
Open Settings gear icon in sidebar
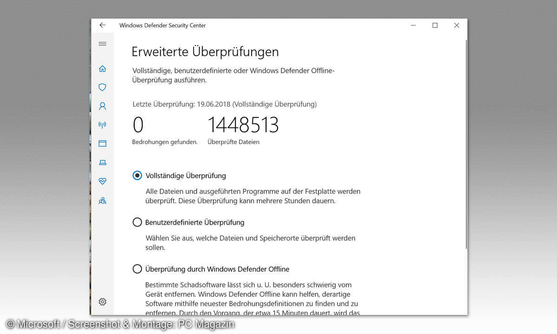[103, 302]
